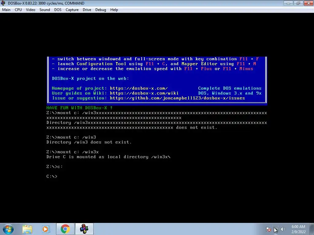This screenshot has height=235, width=314.
Task: Open the clock showing 6:00 AM
Action: click(298, 229)
